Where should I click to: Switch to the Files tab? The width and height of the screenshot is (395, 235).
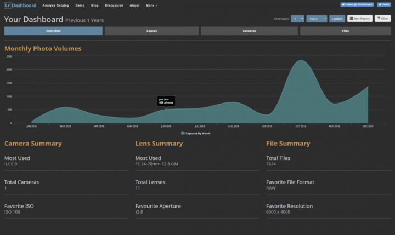(x=346, y=31)
